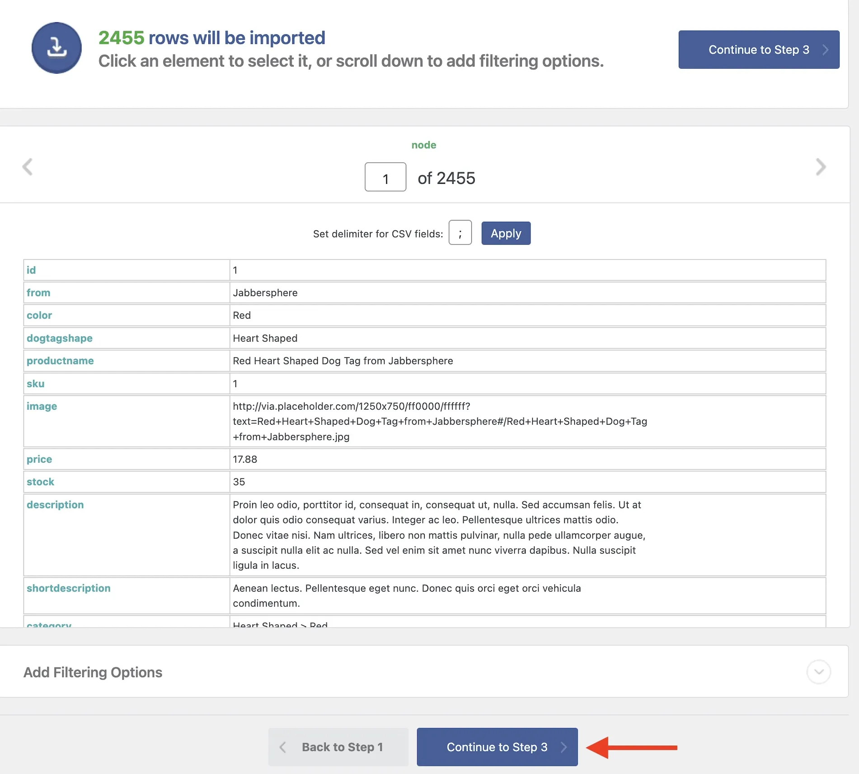Click bottom Continue to Step 3 button

(x=497, y=747)
